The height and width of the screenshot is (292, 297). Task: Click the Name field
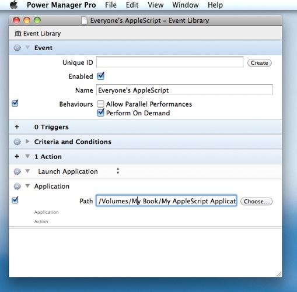point(184,90)
